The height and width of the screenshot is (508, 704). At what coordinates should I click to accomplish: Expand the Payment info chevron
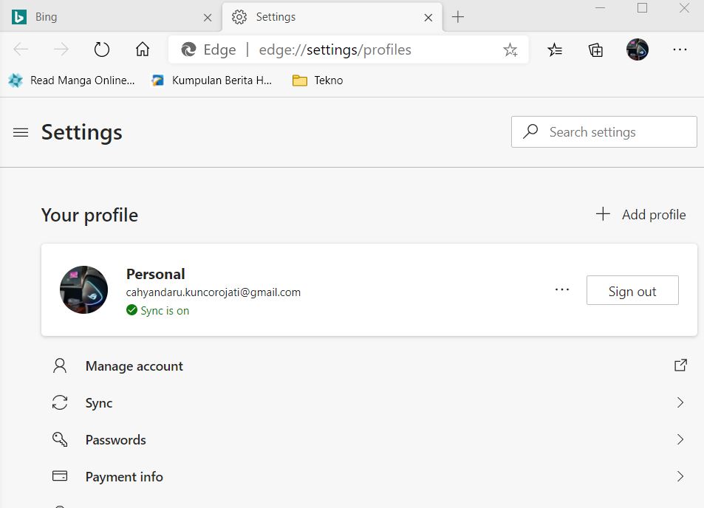680,476
